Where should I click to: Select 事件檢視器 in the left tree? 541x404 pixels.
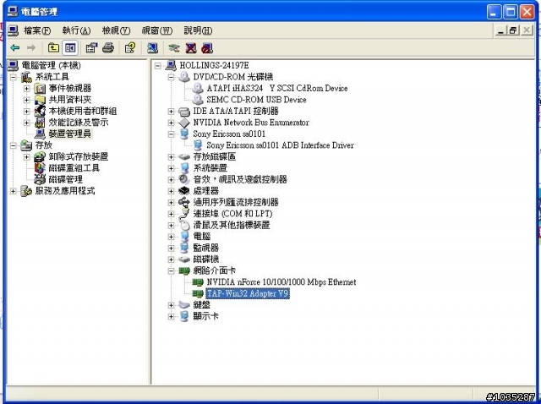[69, 88]
